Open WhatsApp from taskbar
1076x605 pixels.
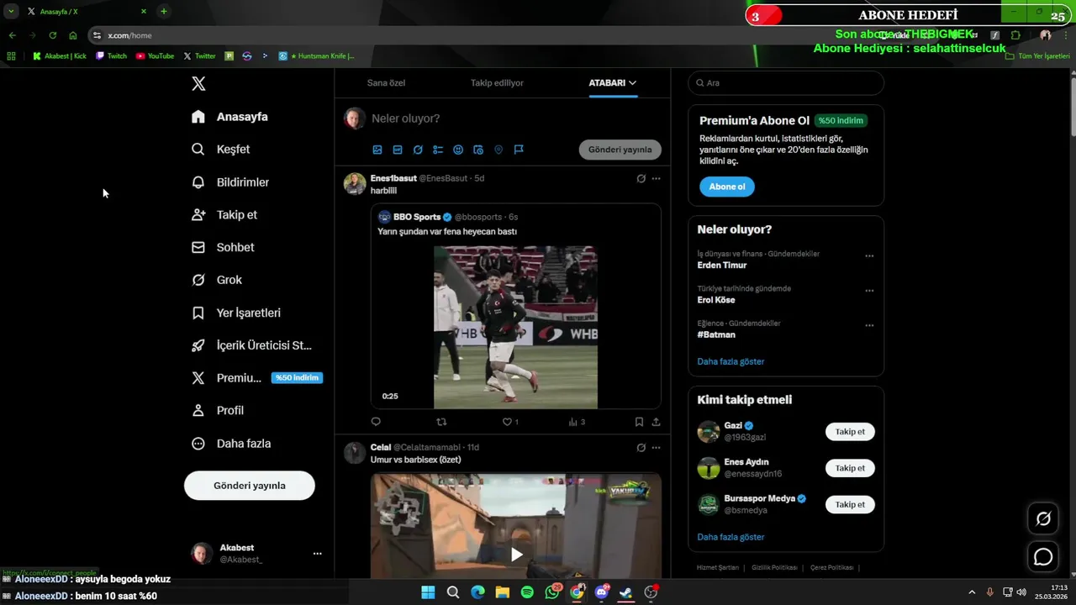click(552, 592)
